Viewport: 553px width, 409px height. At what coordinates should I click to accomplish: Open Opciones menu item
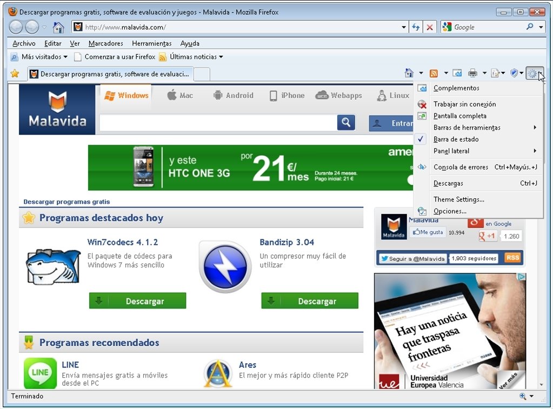(x=478, y=211)
